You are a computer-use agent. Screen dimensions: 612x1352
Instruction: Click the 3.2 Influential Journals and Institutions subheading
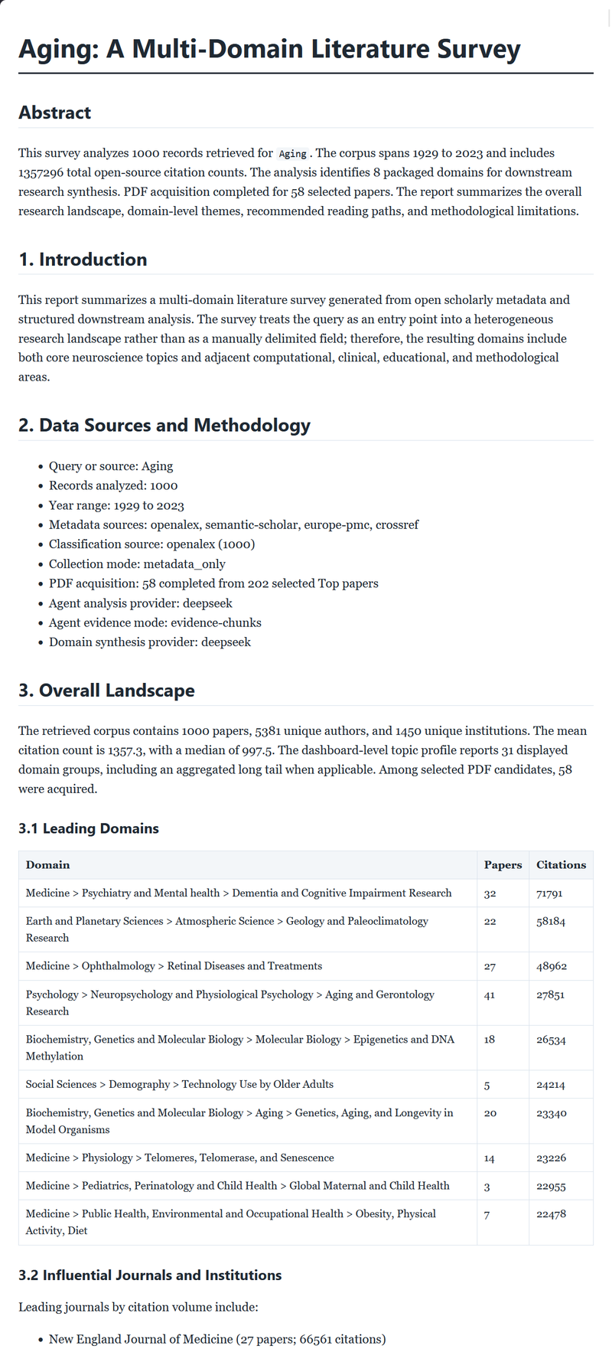coord(150,1275)
